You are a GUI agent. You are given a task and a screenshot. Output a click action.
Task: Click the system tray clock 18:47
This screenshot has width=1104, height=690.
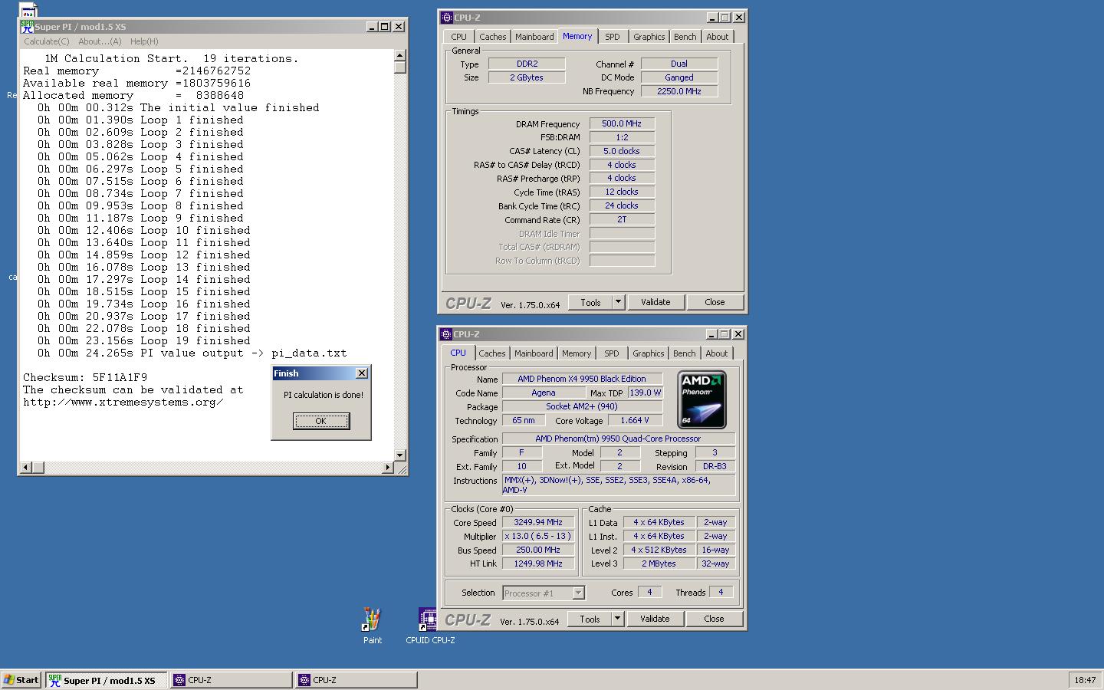[1085, 680]
